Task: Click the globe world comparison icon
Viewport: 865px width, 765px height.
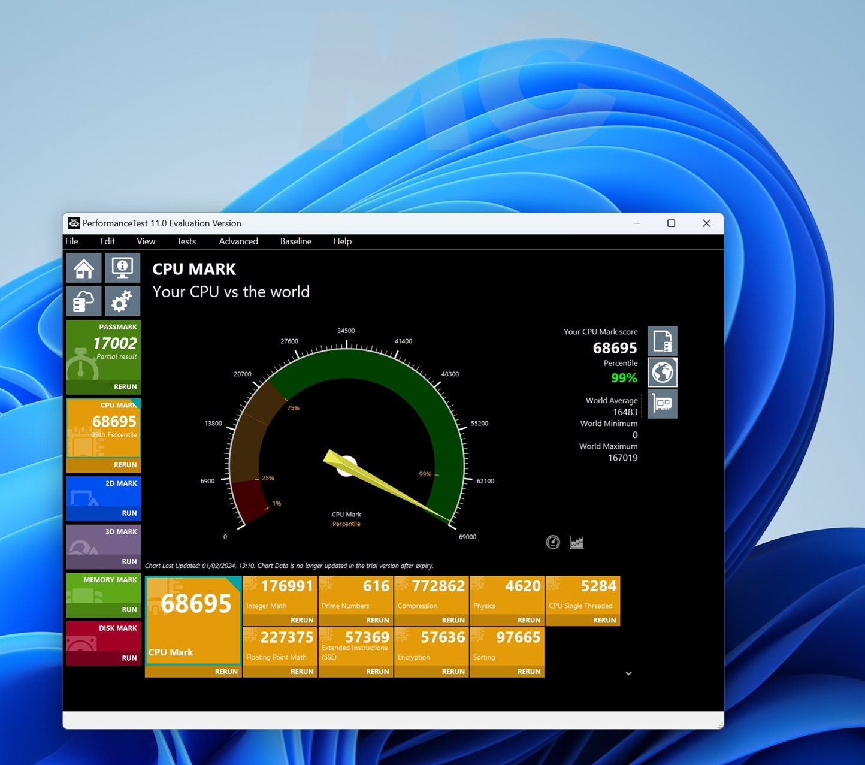Action: 662,373
